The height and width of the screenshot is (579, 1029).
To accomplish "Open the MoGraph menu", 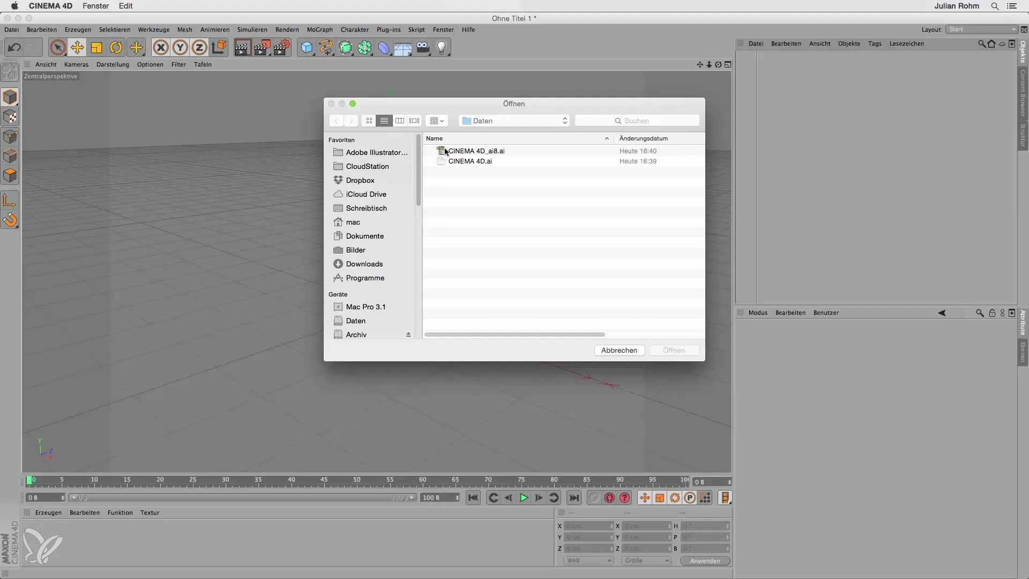I will [320, 29].
